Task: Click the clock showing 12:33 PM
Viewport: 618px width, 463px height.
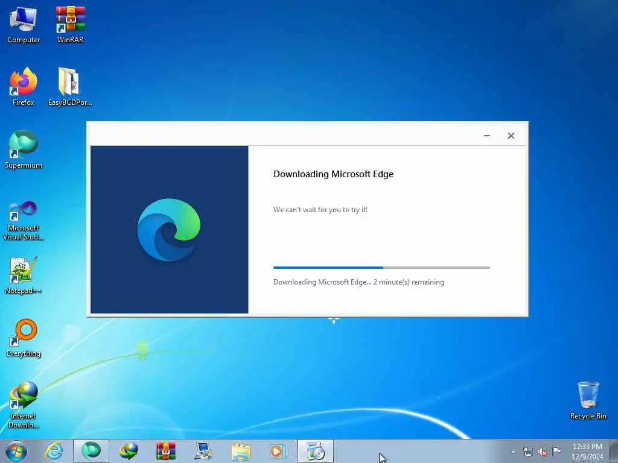Action: [587, 452]
